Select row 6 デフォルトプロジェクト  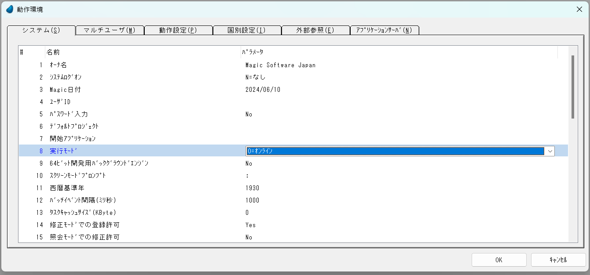click(74, 127)
